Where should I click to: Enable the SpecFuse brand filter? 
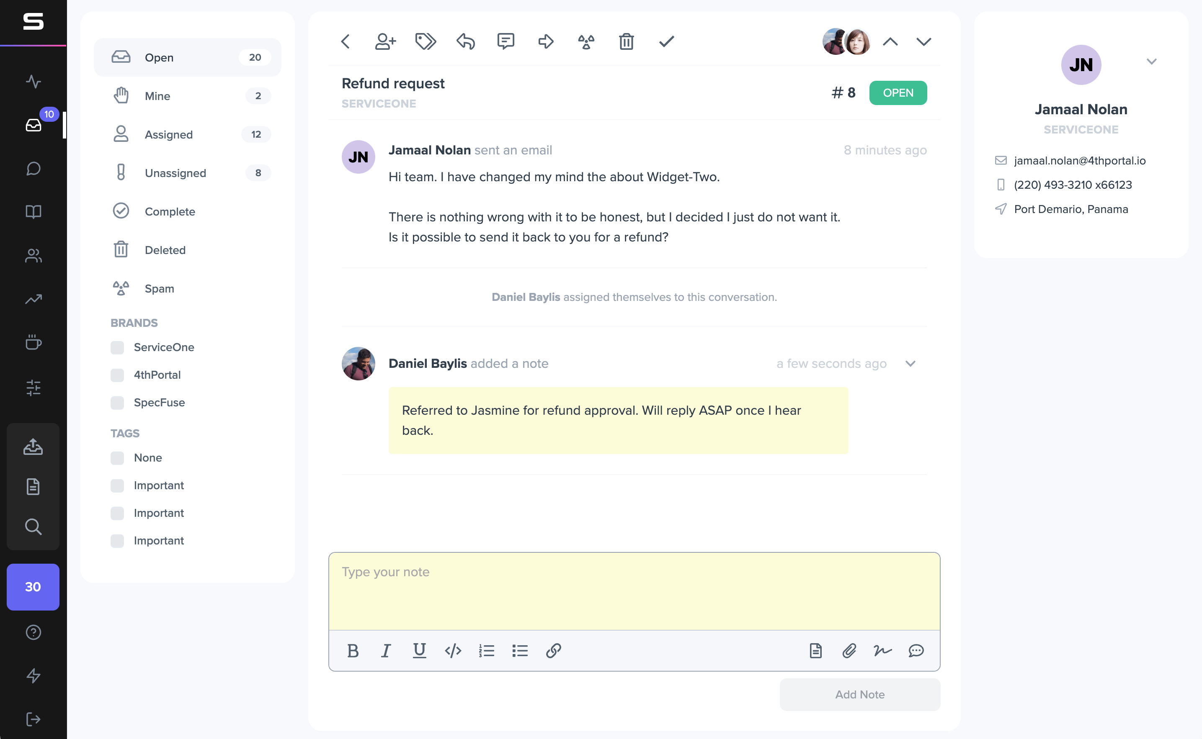click(x=118, y=402)
